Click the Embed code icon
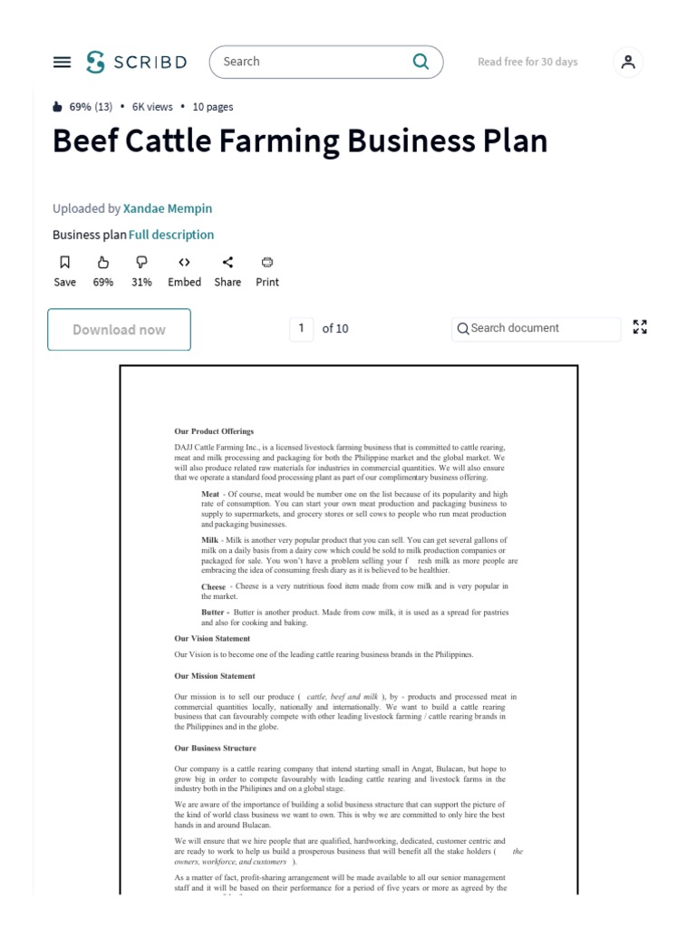The width and height of the screenshot is (696, 928). click(184, 263)
